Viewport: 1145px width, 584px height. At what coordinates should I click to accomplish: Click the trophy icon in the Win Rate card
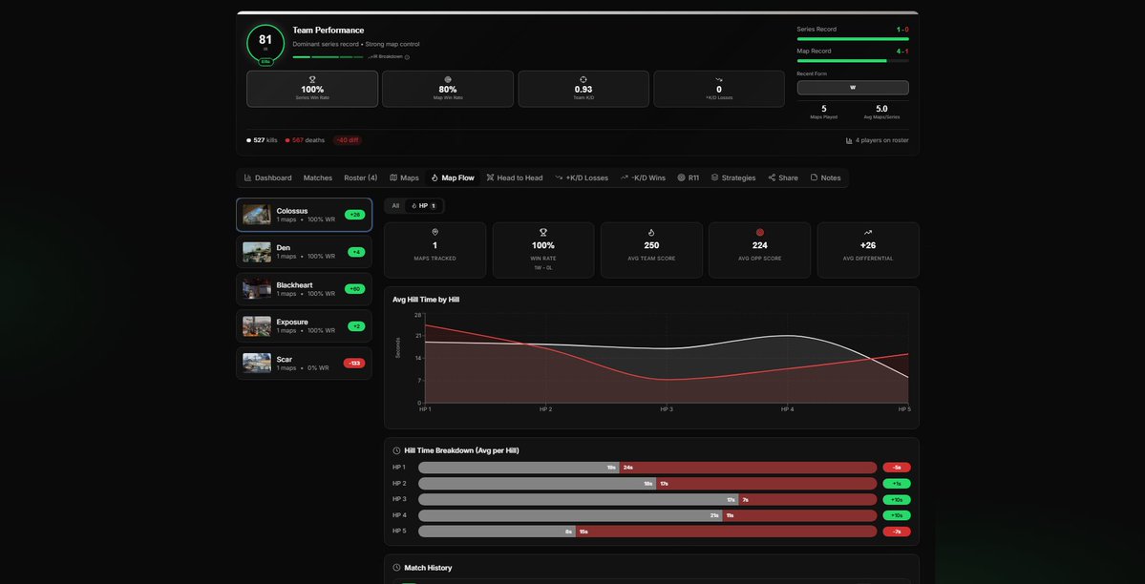tap(543, 232)
